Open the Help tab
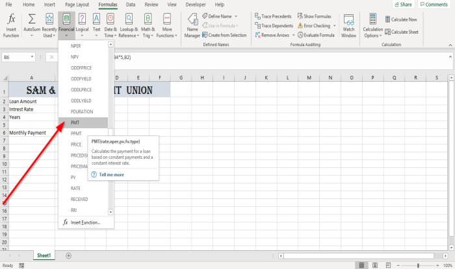 pos(220,5)
